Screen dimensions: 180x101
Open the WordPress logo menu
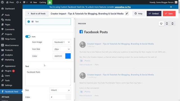click(3, 2)
